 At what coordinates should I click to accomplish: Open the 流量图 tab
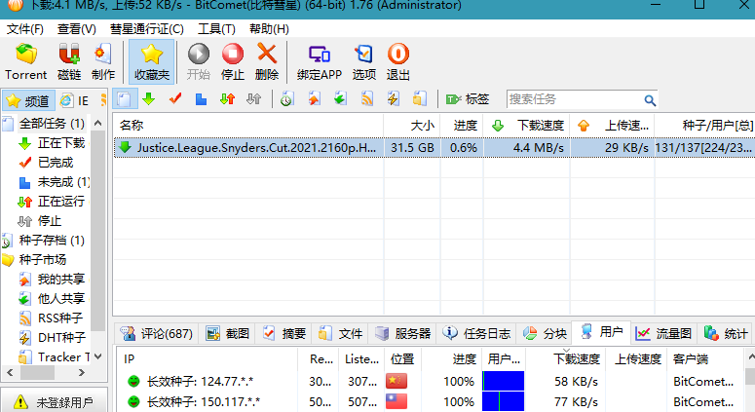pos(664,333)
